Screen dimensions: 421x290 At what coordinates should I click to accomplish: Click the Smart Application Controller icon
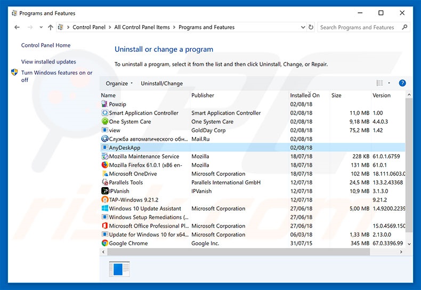point(104,113)
